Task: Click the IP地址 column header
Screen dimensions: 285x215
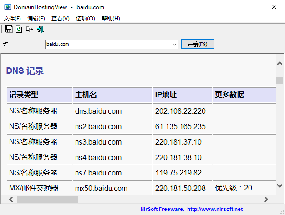Action: pos(183,95)
